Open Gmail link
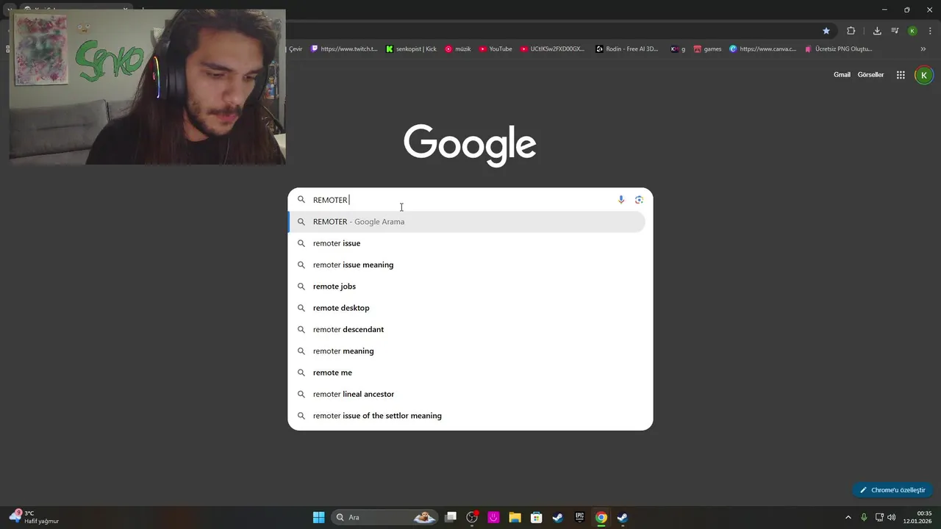The image size is (941, 529). pyautogui.click(x=842, y=75)
